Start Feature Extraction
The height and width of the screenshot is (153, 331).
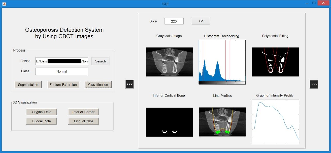63,85
